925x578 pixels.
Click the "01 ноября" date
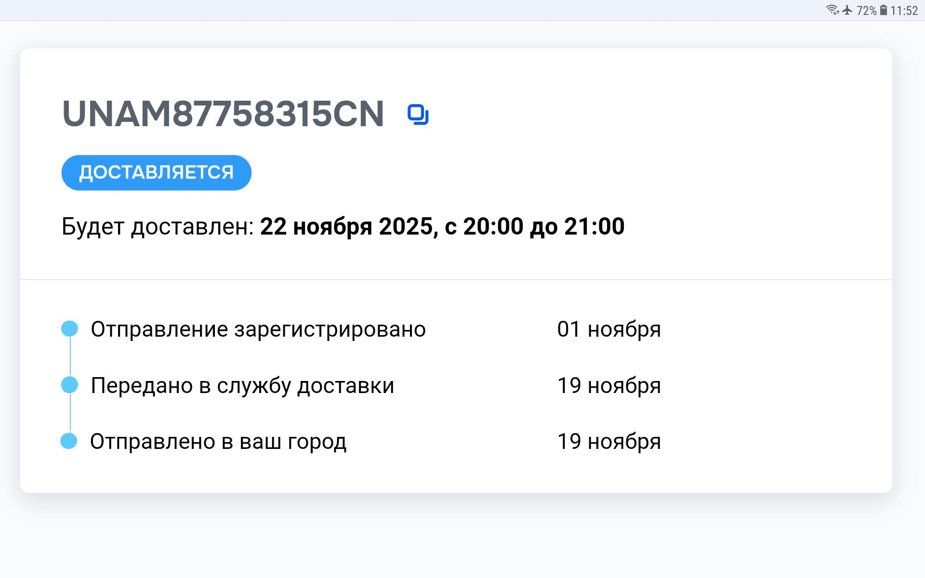[609, 329]
